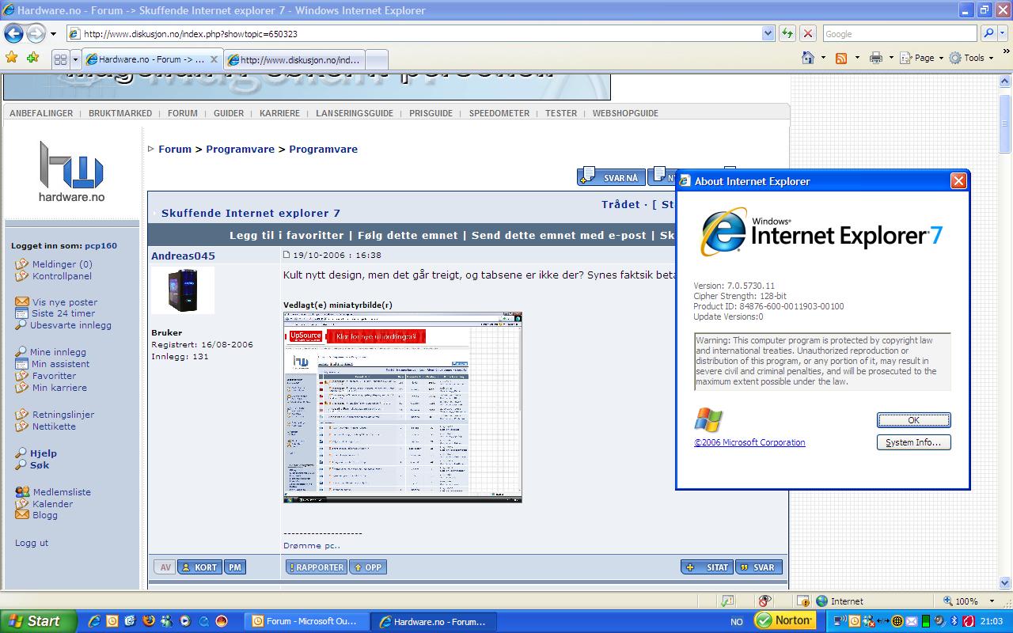Click the page's vertical scrollbar down arrow
This screenshot has width=1013, height=633.
point(1005,583)
